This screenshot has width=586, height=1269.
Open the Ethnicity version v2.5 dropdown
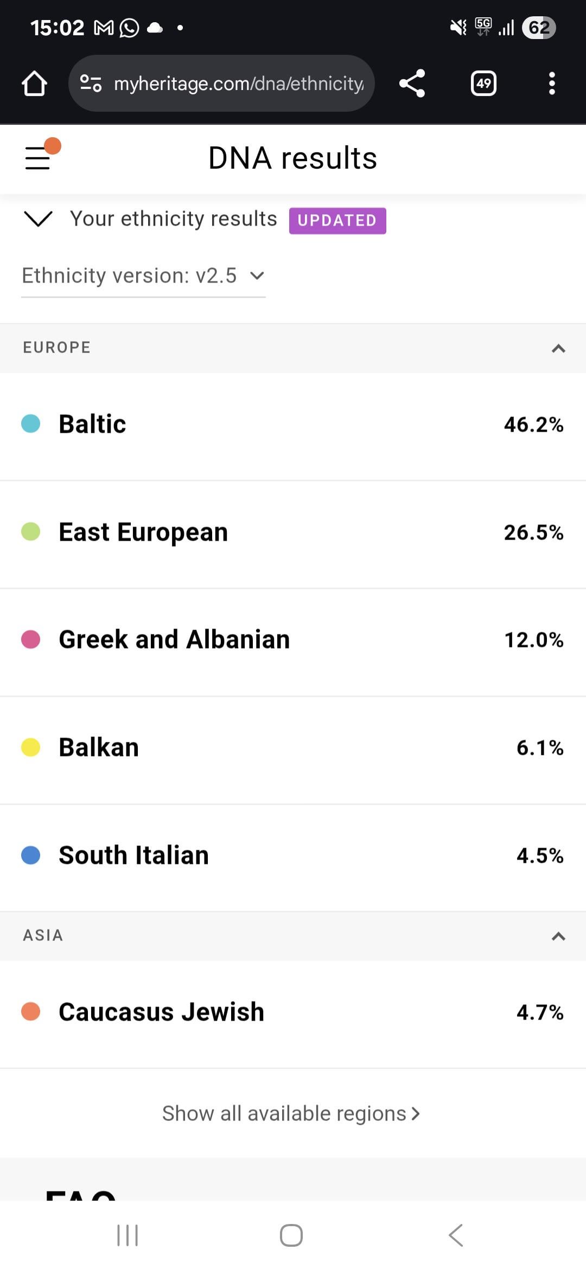click(x=143, y=276)
